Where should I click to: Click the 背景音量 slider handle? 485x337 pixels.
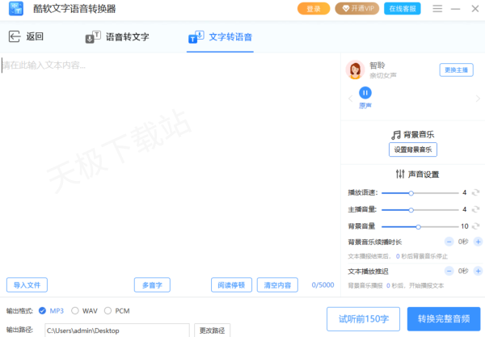(418, 226)
